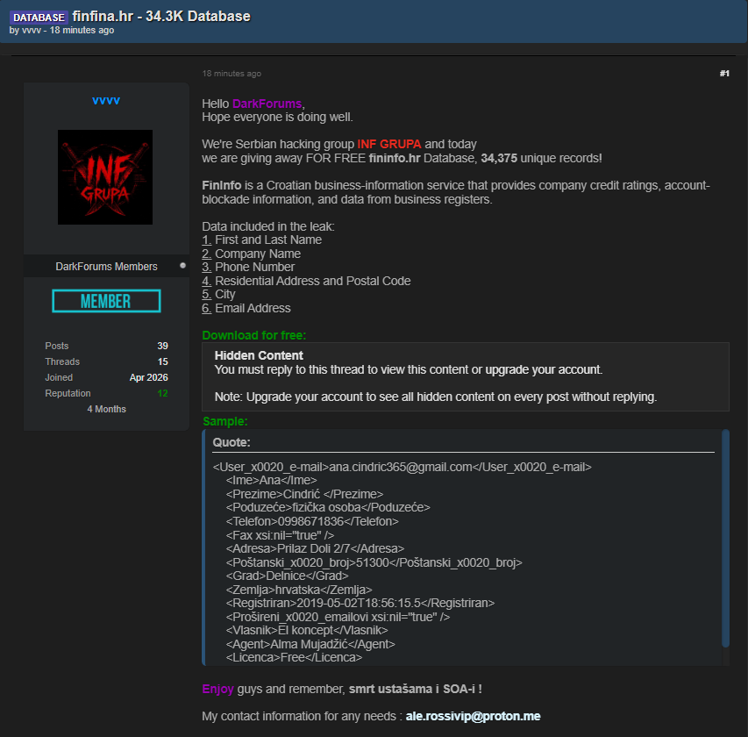Open post number #1 permalink
This screenshot has width=748, height=737.
click(x=724, y=73)
